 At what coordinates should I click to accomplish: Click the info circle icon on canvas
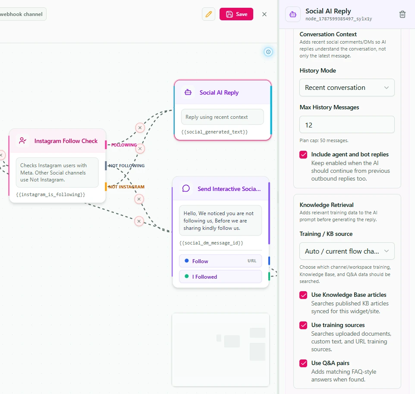coord(268,52)
